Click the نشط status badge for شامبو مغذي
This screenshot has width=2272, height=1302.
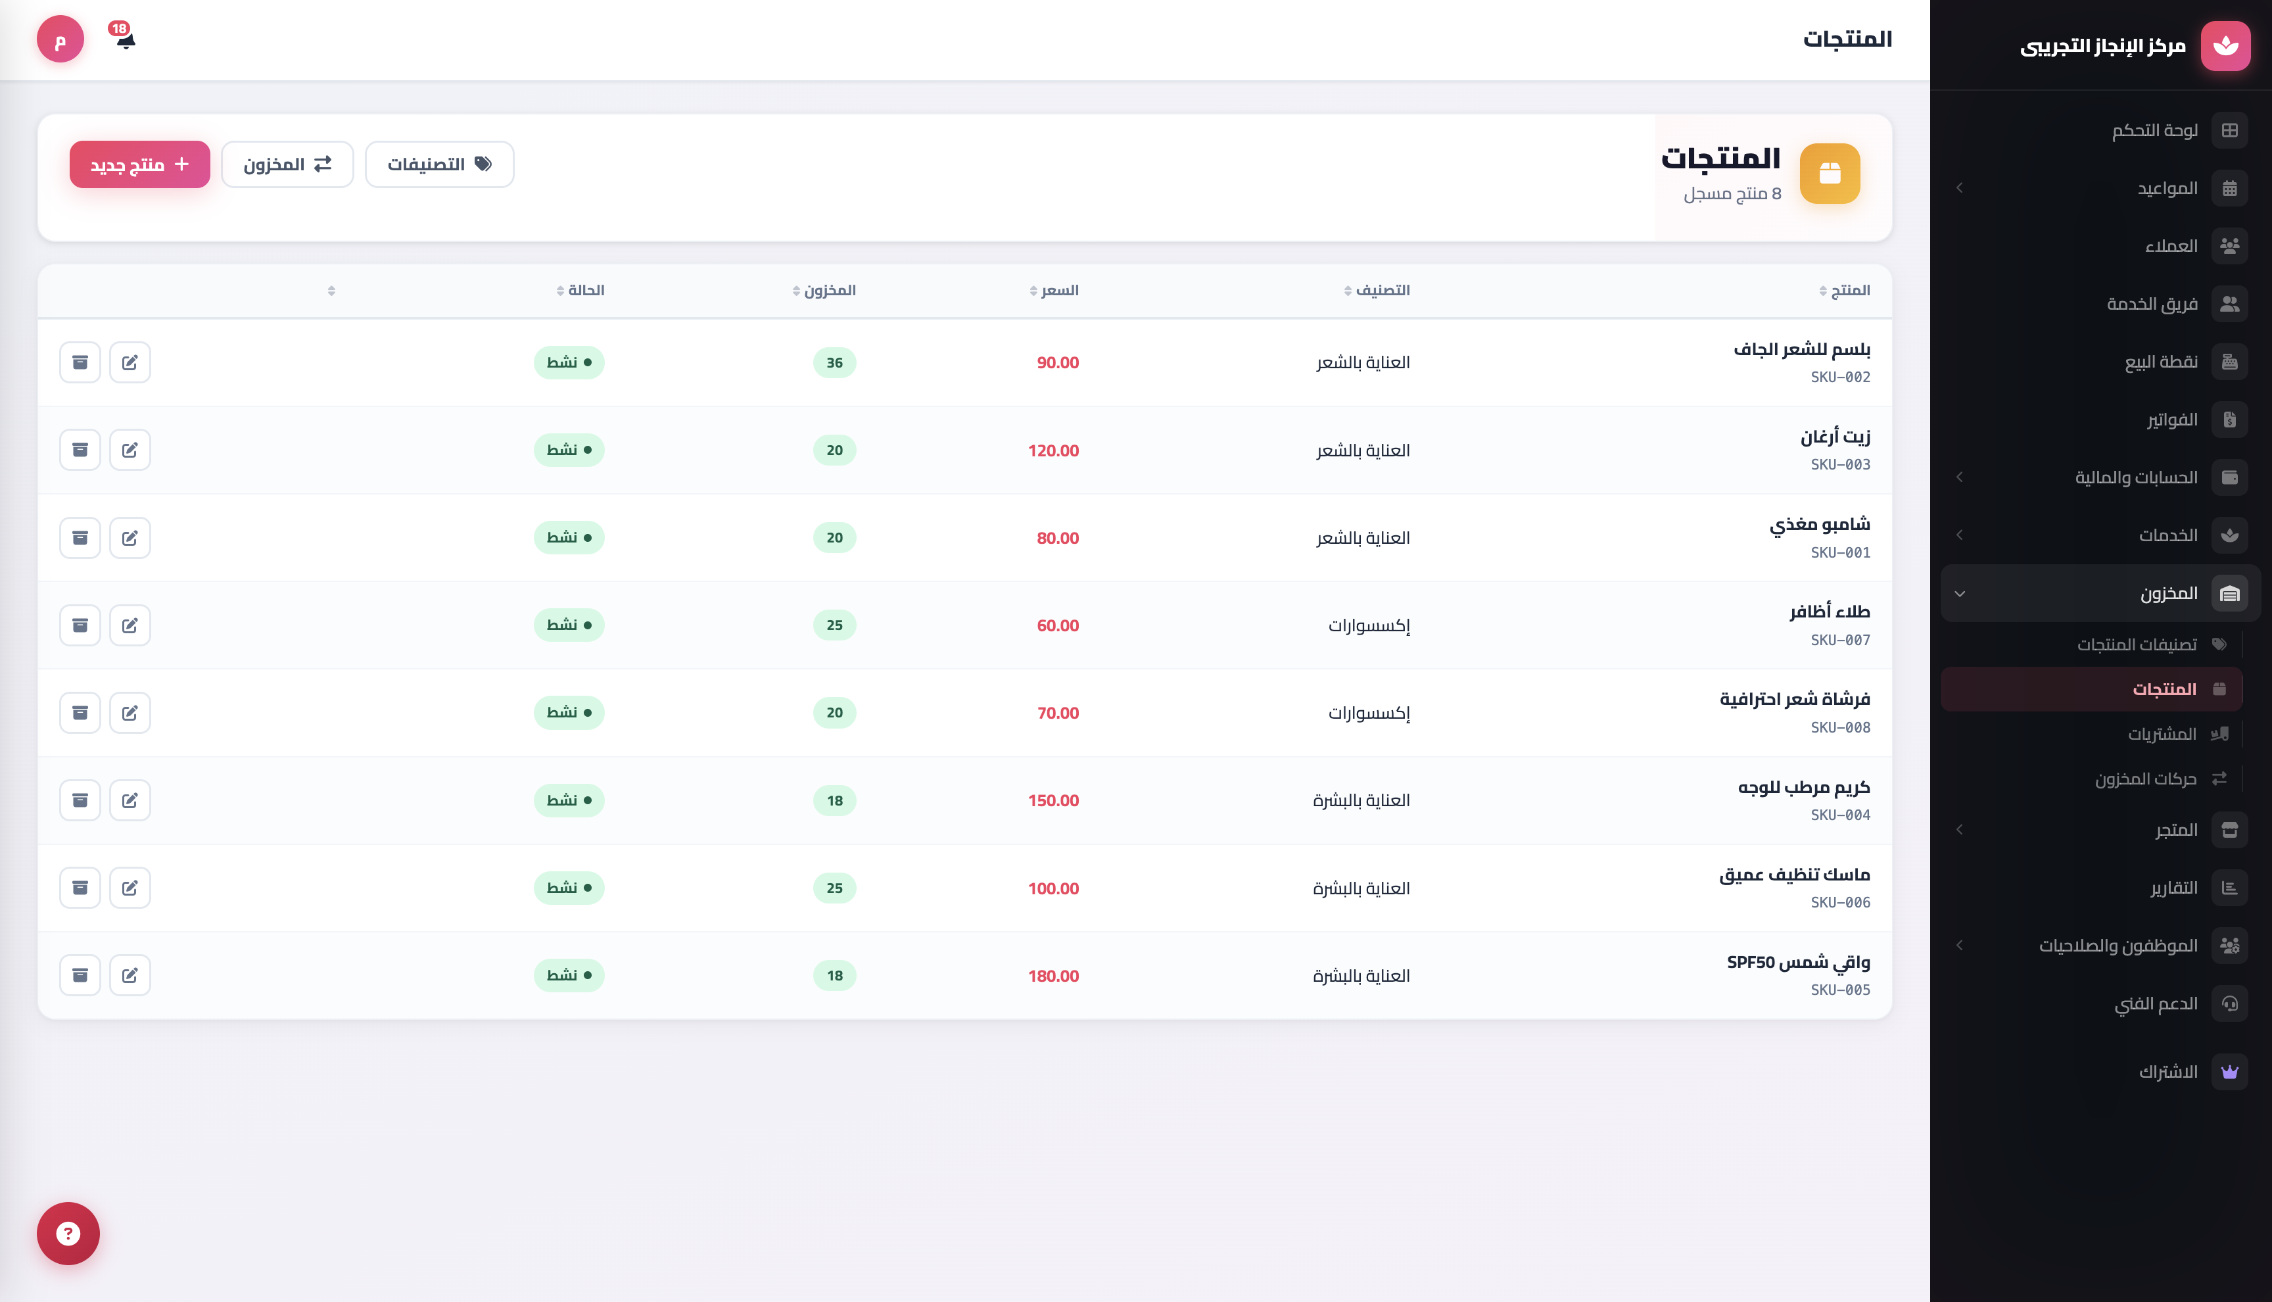pyautogui.click(x=569, y=537)
